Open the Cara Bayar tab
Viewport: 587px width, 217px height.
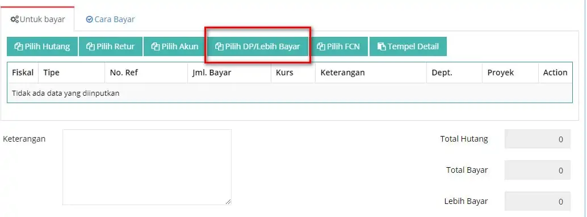(x=110, y=19)
